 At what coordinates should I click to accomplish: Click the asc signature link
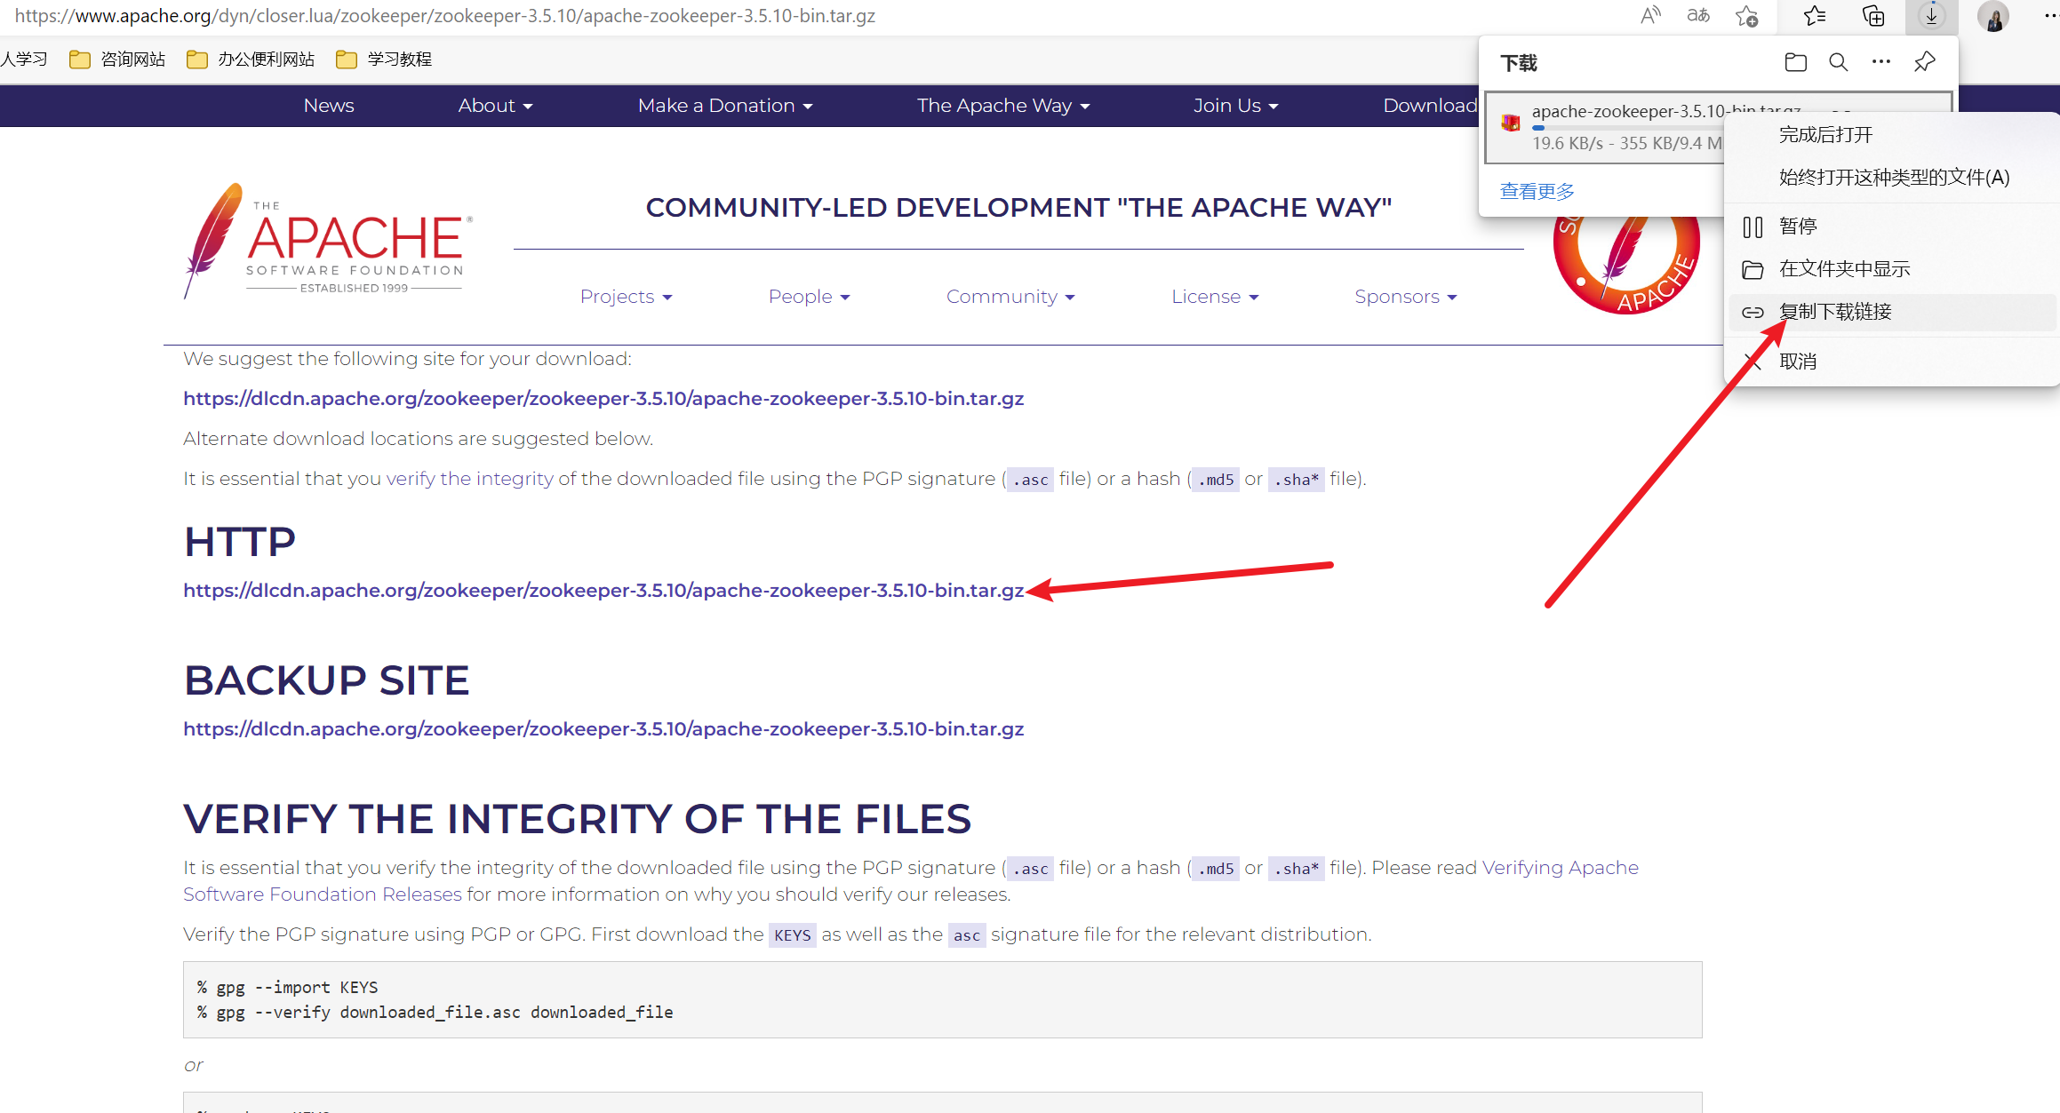coord(967,935)
